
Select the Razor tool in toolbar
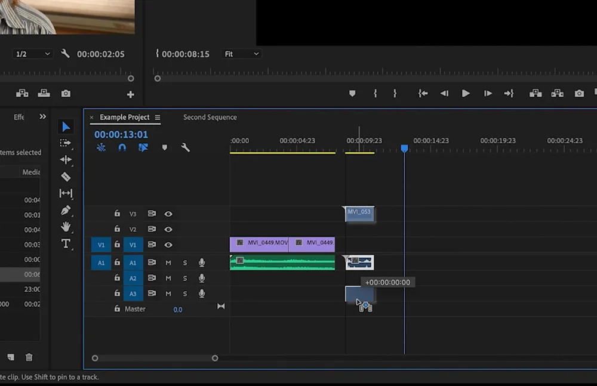[x=66, y=177]
